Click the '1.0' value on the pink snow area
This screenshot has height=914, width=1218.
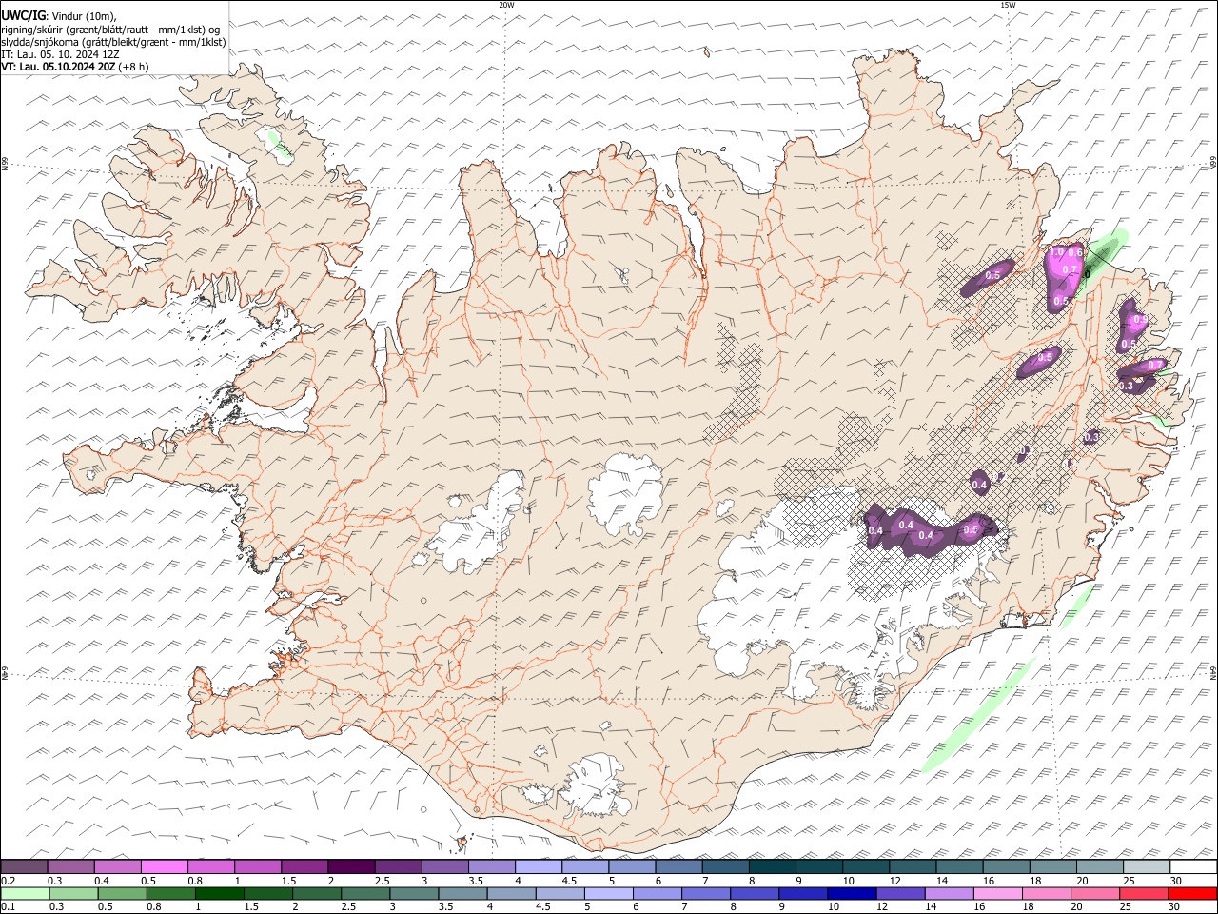[1057, 253]
